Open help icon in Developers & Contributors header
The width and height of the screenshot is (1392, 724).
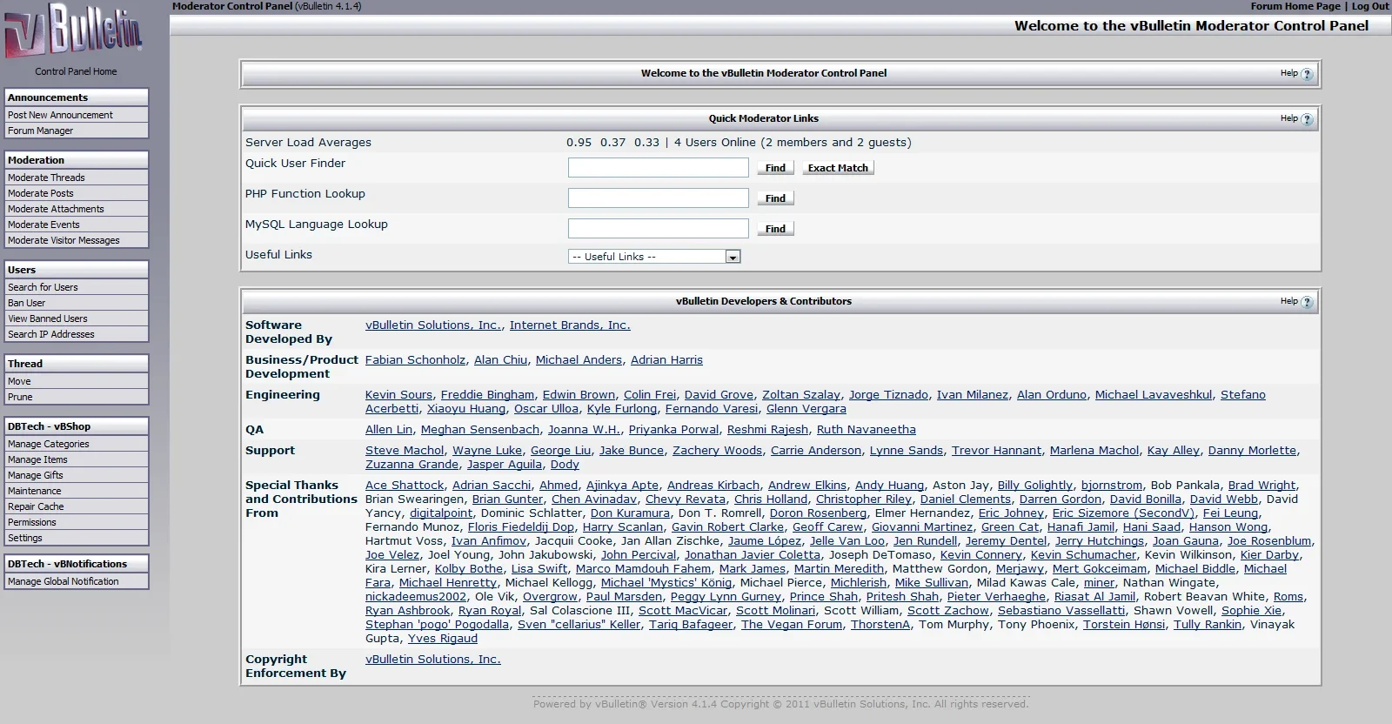click(x=1306, y=302)
